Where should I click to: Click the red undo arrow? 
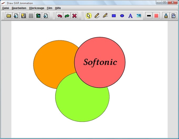tap(60, 16)
